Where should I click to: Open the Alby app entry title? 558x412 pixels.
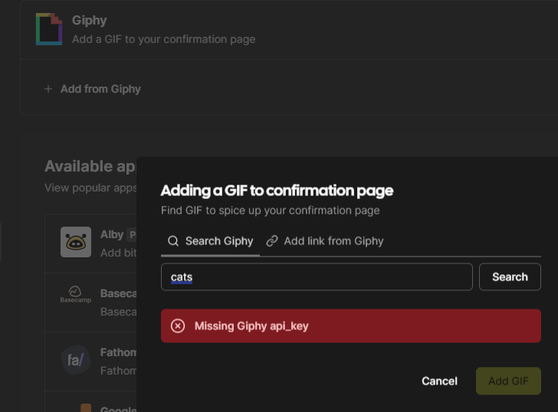click(112, 234)
